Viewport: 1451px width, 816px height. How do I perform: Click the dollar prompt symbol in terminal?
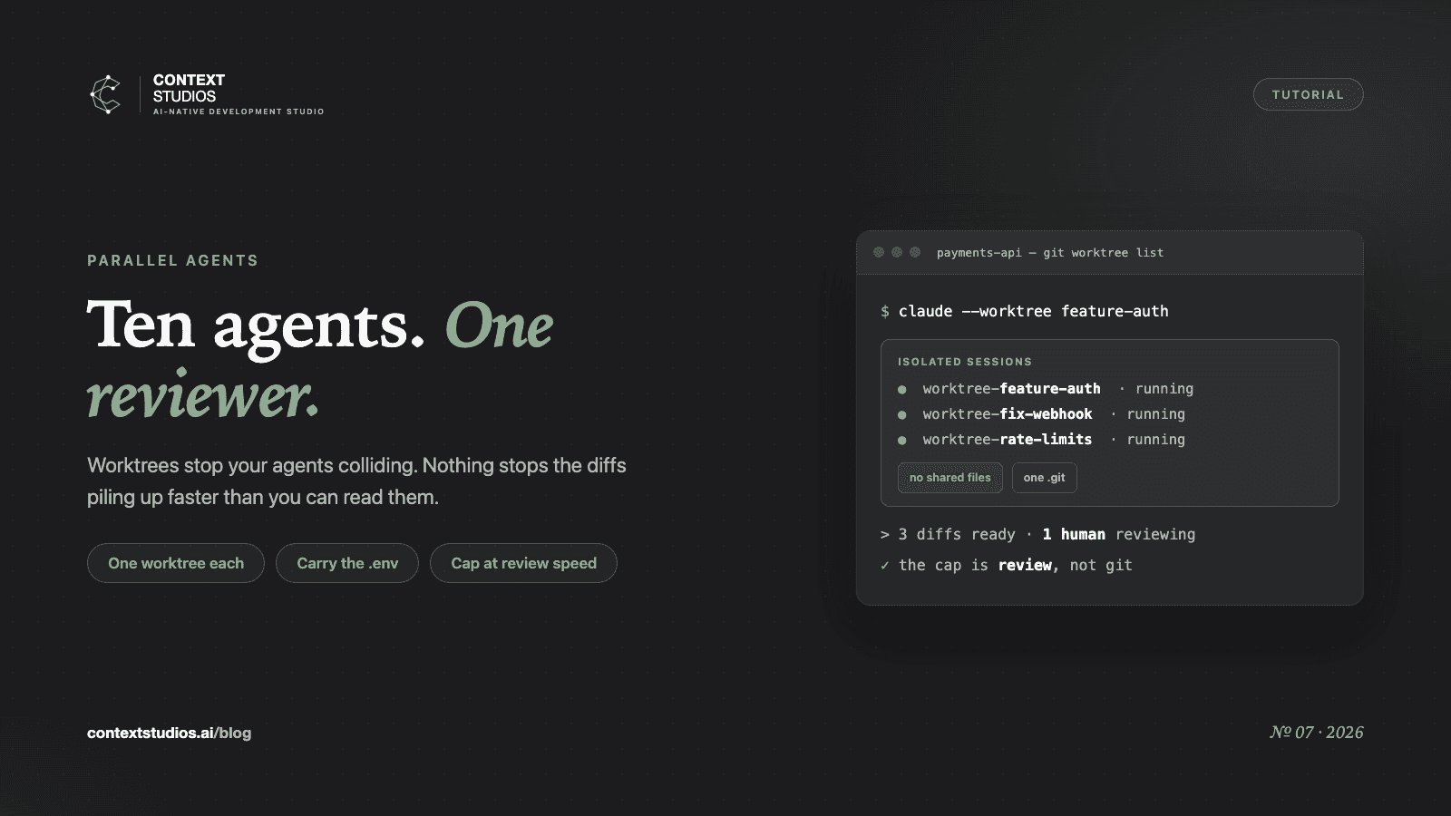(x=885, y=311)
